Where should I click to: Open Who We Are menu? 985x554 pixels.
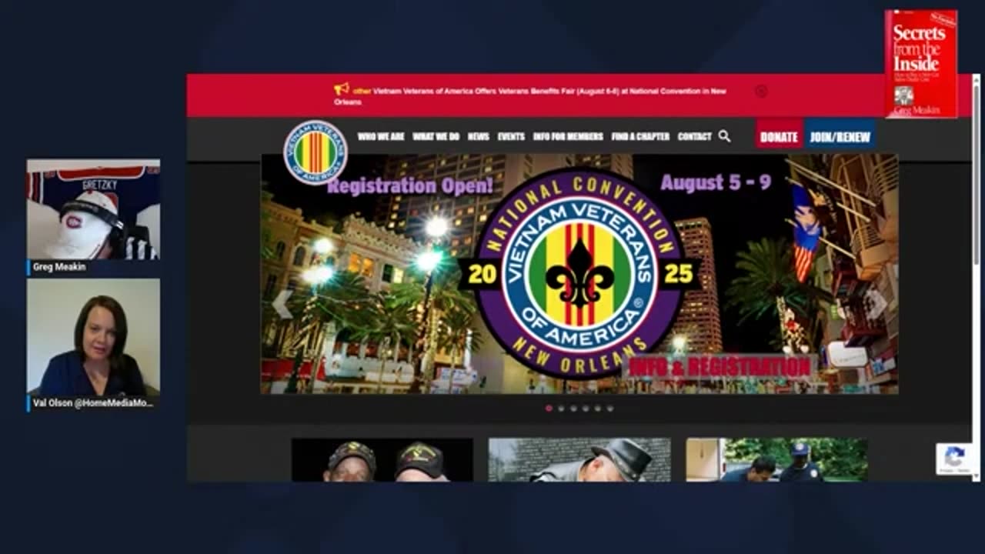pos(381,136)
